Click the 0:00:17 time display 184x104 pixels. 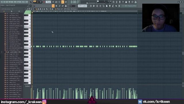click(x=75, y=2)
